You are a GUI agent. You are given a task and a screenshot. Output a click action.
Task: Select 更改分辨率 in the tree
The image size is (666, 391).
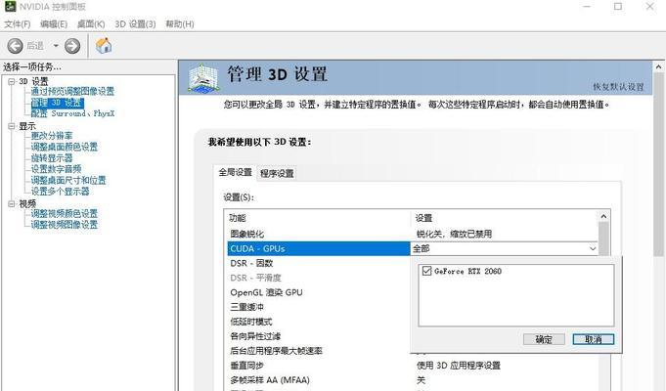coord(52,136)
